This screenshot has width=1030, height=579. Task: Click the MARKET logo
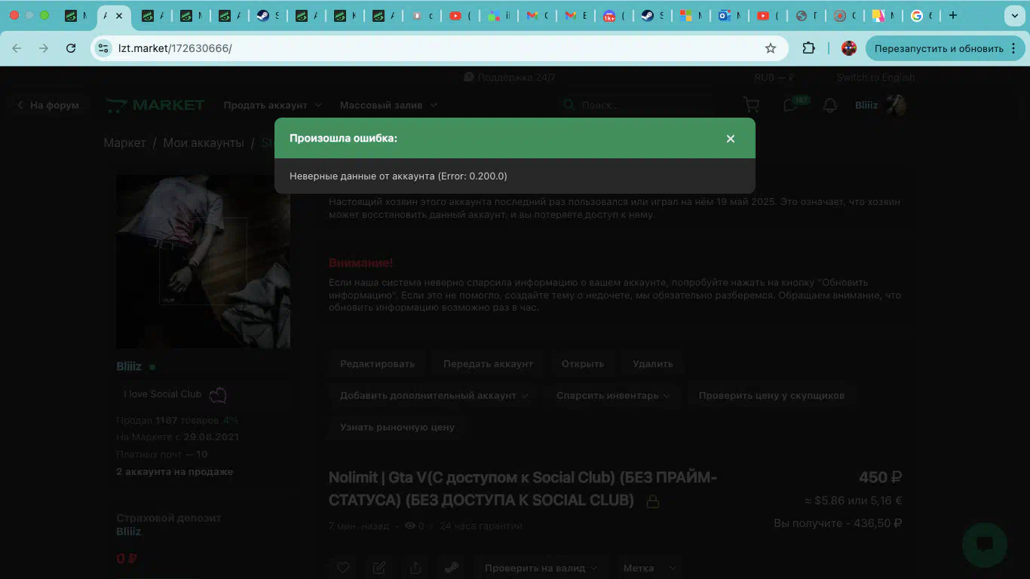click(155, 105)
